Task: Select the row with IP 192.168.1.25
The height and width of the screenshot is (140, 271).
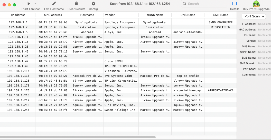Action: (118, 47)
